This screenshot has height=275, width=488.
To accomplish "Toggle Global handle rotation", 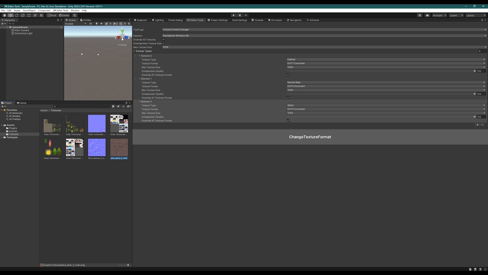I will coord(64,15).
